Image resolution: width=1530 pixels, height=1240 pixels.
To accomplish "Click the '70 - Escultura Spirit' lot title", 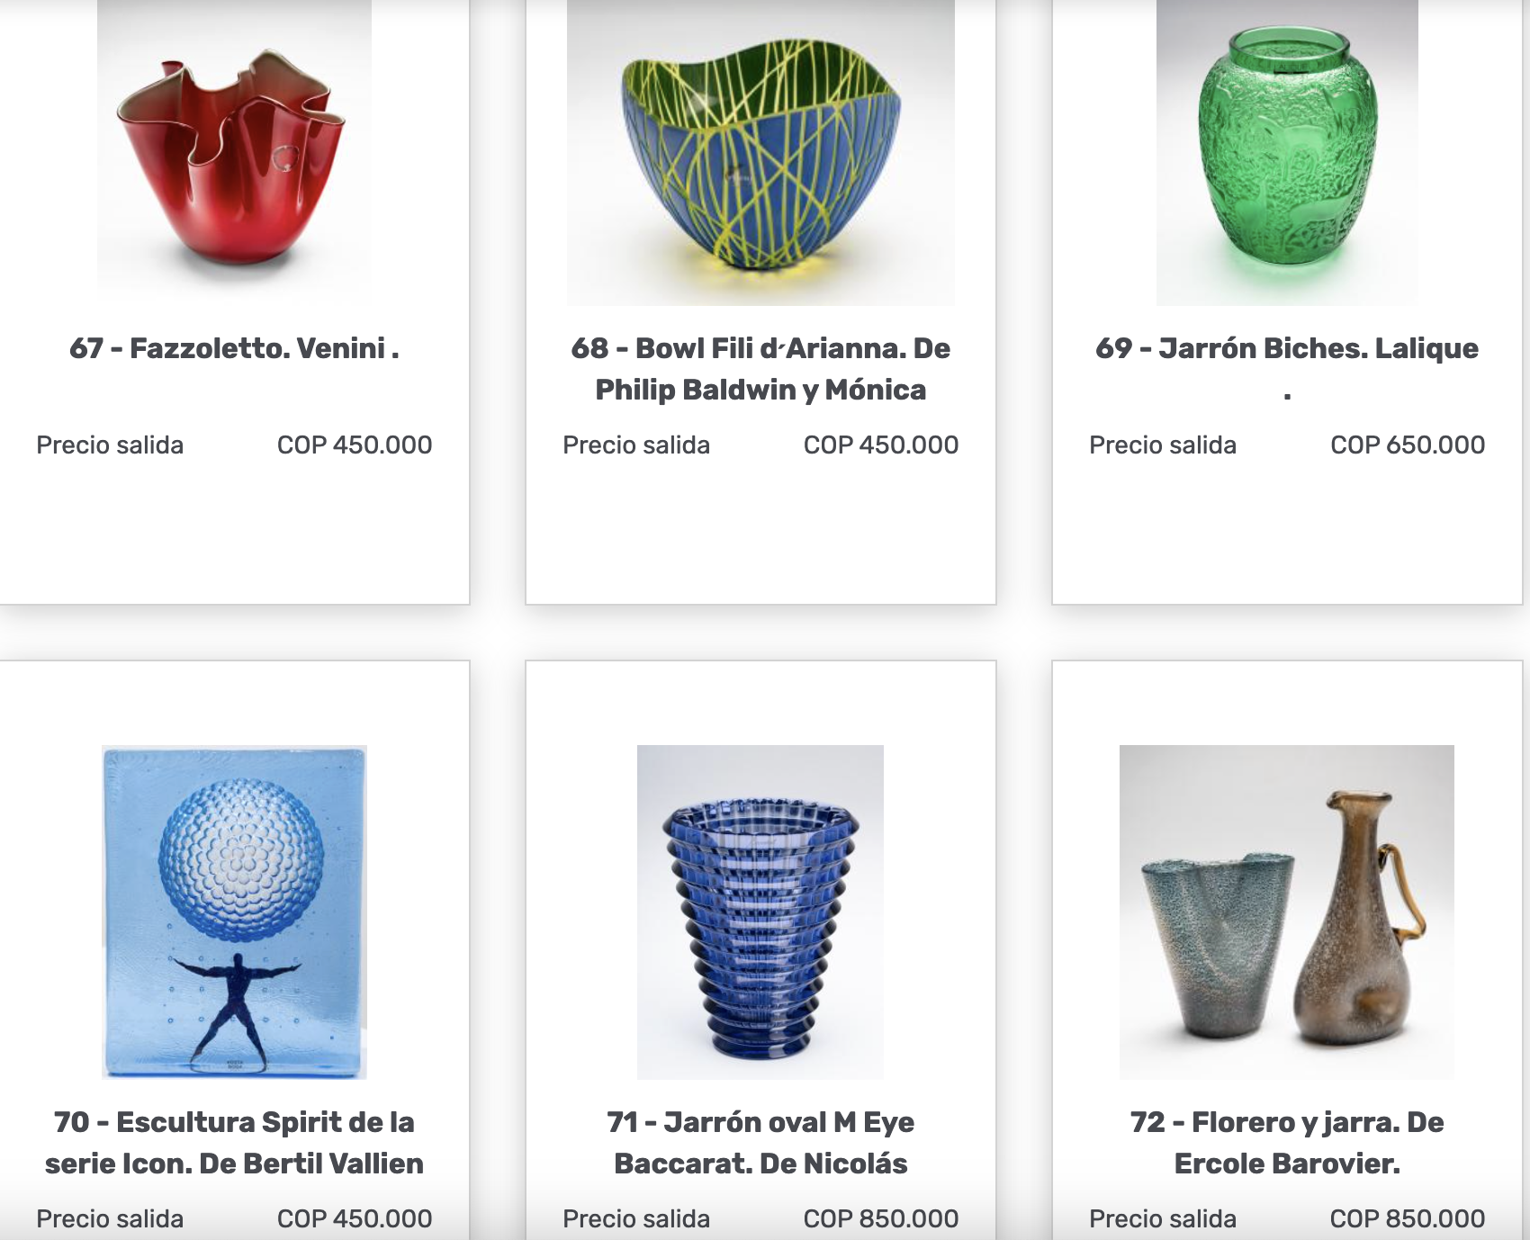I will [234, 1143].
